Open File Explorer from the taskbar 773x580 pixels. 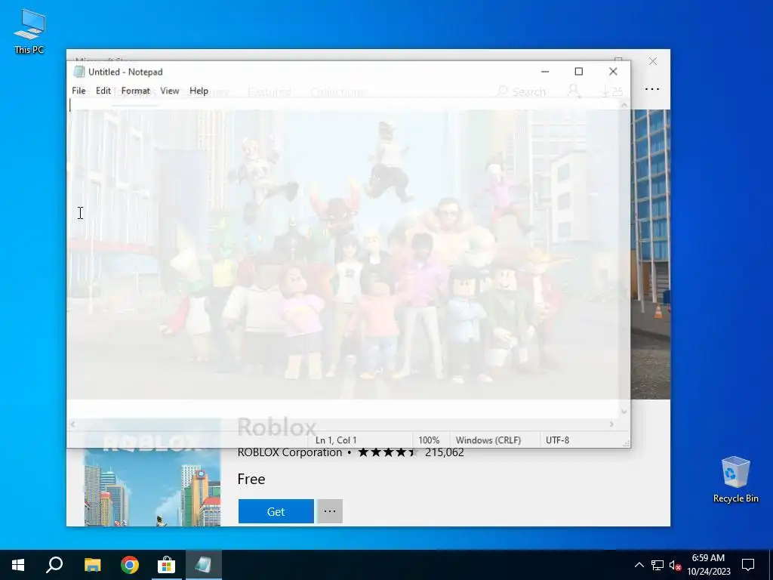pyautogui.click(x=92, y=565)
